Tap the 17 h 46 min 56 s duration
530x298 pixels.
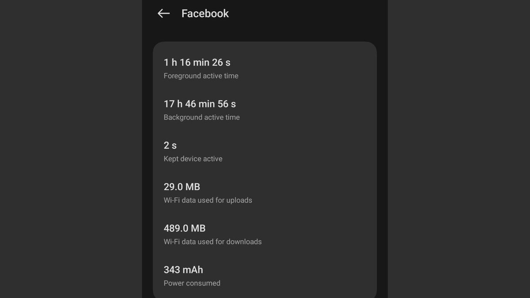[x=200, y=104]
